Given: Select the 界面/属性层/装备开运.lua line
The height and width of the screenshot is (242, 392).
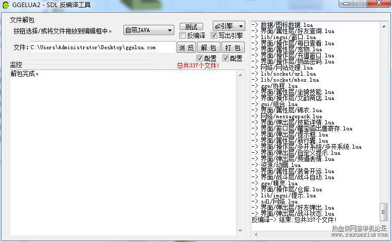Looking at the screenshot, I should click(293, 171).
